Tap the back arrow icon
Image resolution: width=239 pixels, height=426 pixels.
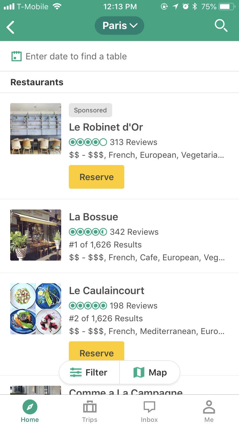(x=11, y=27)
